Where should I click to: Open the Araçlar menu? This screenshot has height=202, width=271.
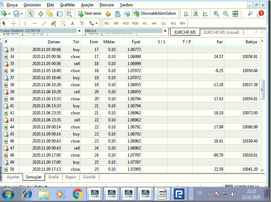point(88,5)
